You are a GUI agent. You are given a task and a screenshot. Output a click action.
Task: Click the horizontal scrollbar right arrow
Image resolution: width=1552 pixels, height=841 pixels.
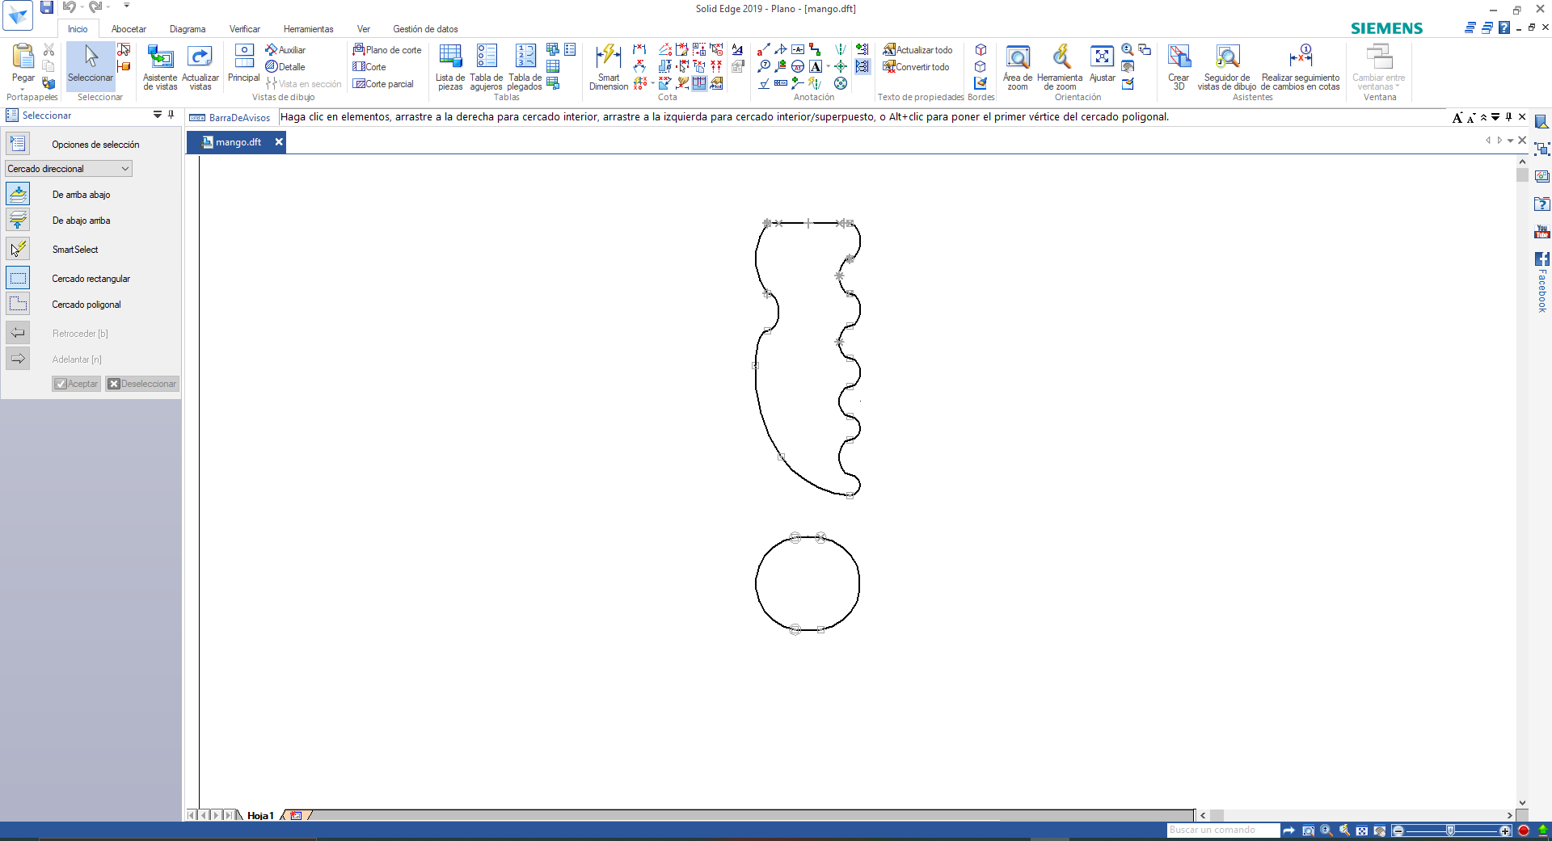point(1509,816)
